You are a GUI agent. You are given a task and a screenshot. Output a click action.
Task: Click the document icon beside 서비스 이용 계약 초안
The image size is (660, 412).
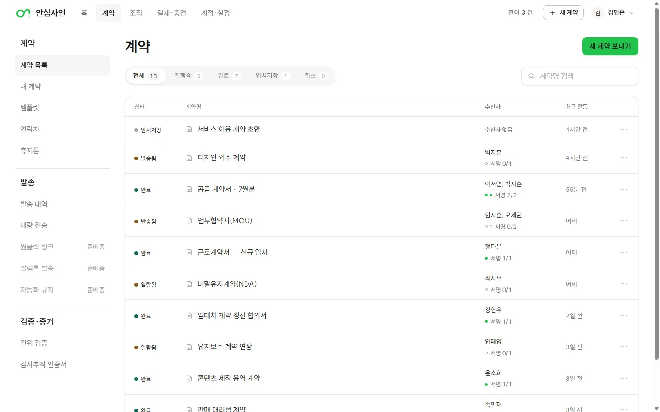click(x=189, y=130)
